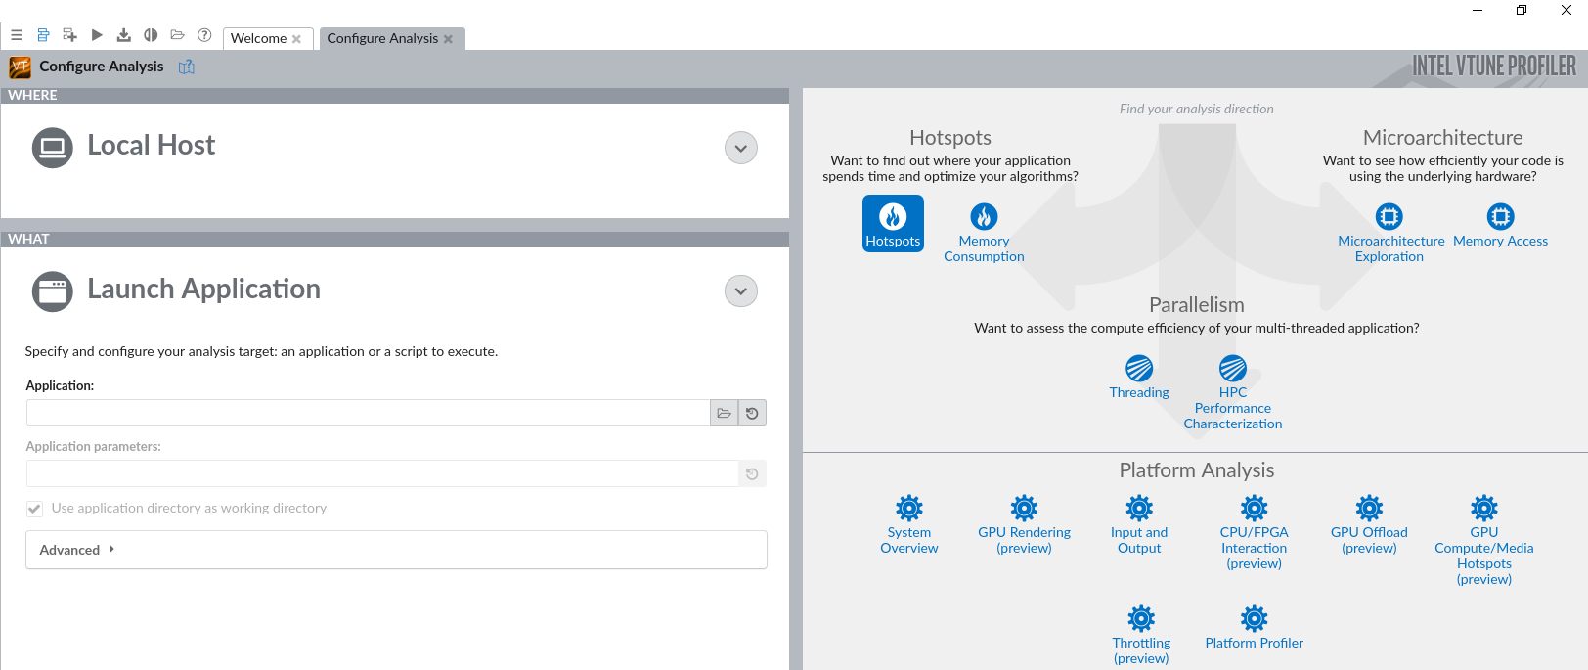This screenshot has height=670, width=1588.
Task: Select the Hotspots analysis type
Action: 893,224
